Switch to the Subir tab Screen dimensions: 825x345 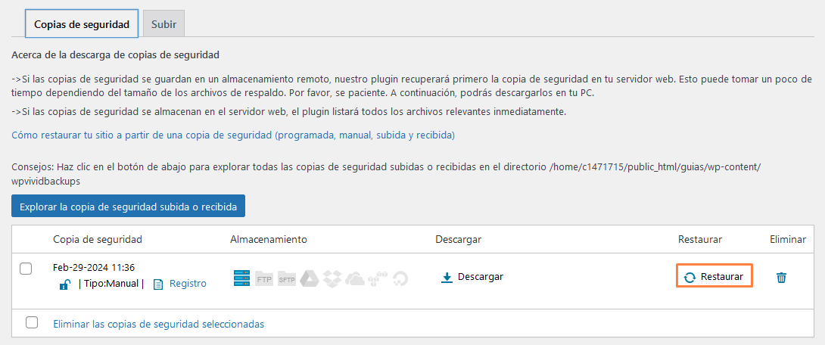click(163, 24)
